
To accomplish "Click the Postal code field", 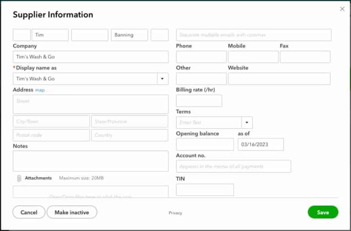I will pos(51,135).
